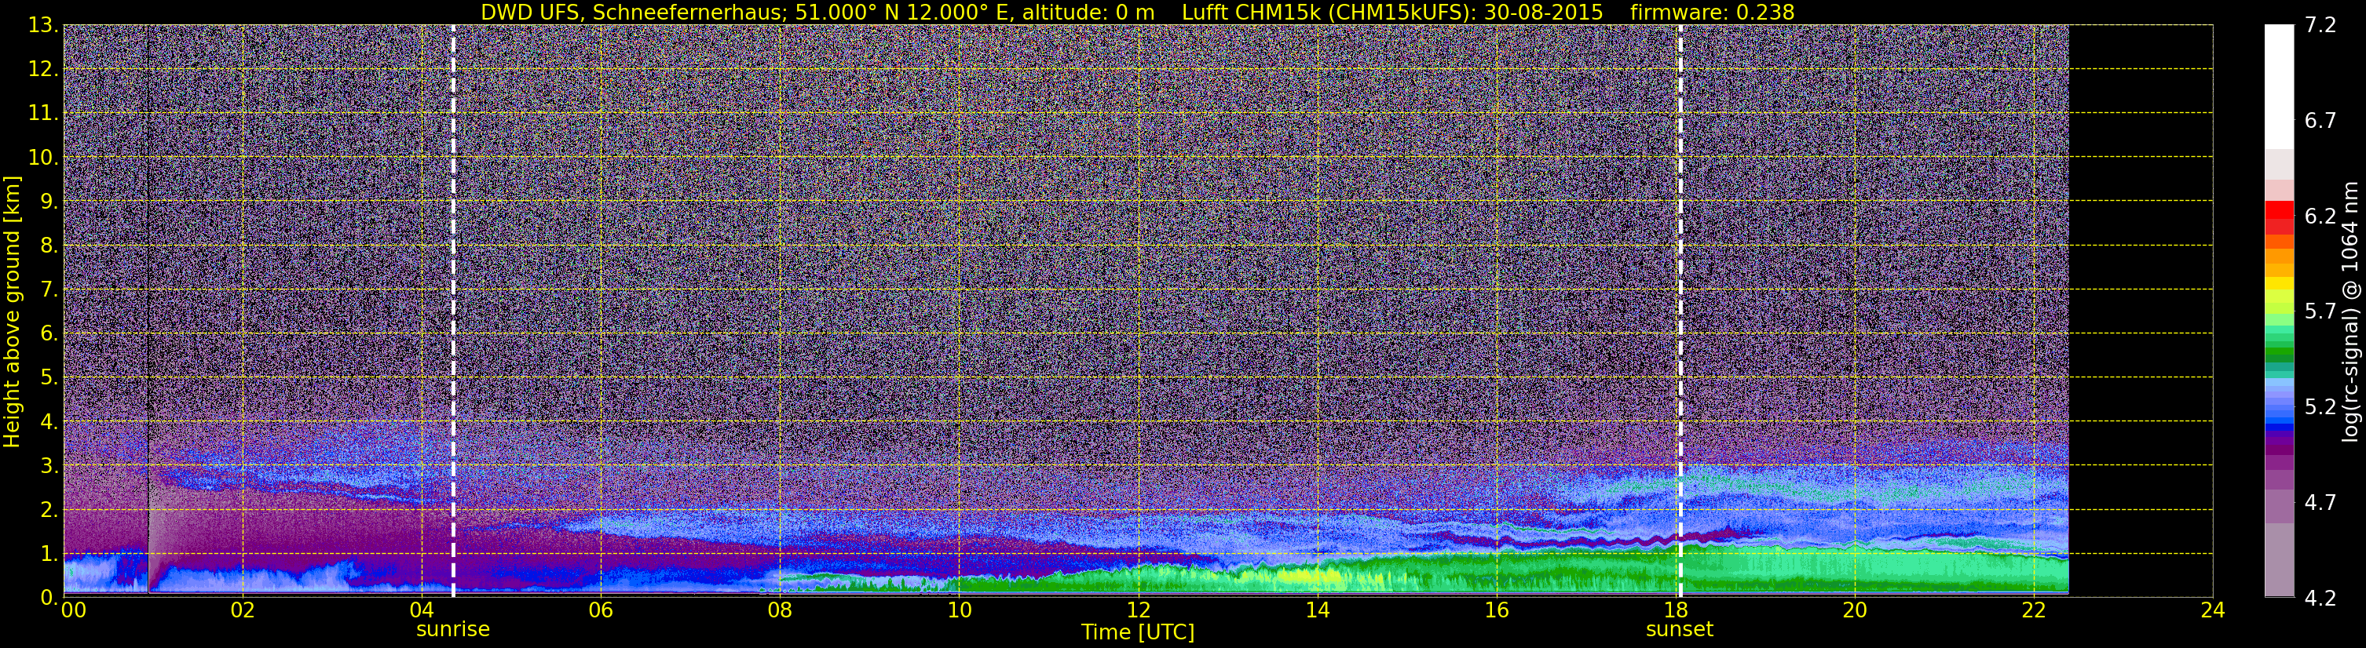The width and height of the screenshot is (2366, 648).
Task: Click the time axis tick '10'
Action: click(x=958, y=611)
